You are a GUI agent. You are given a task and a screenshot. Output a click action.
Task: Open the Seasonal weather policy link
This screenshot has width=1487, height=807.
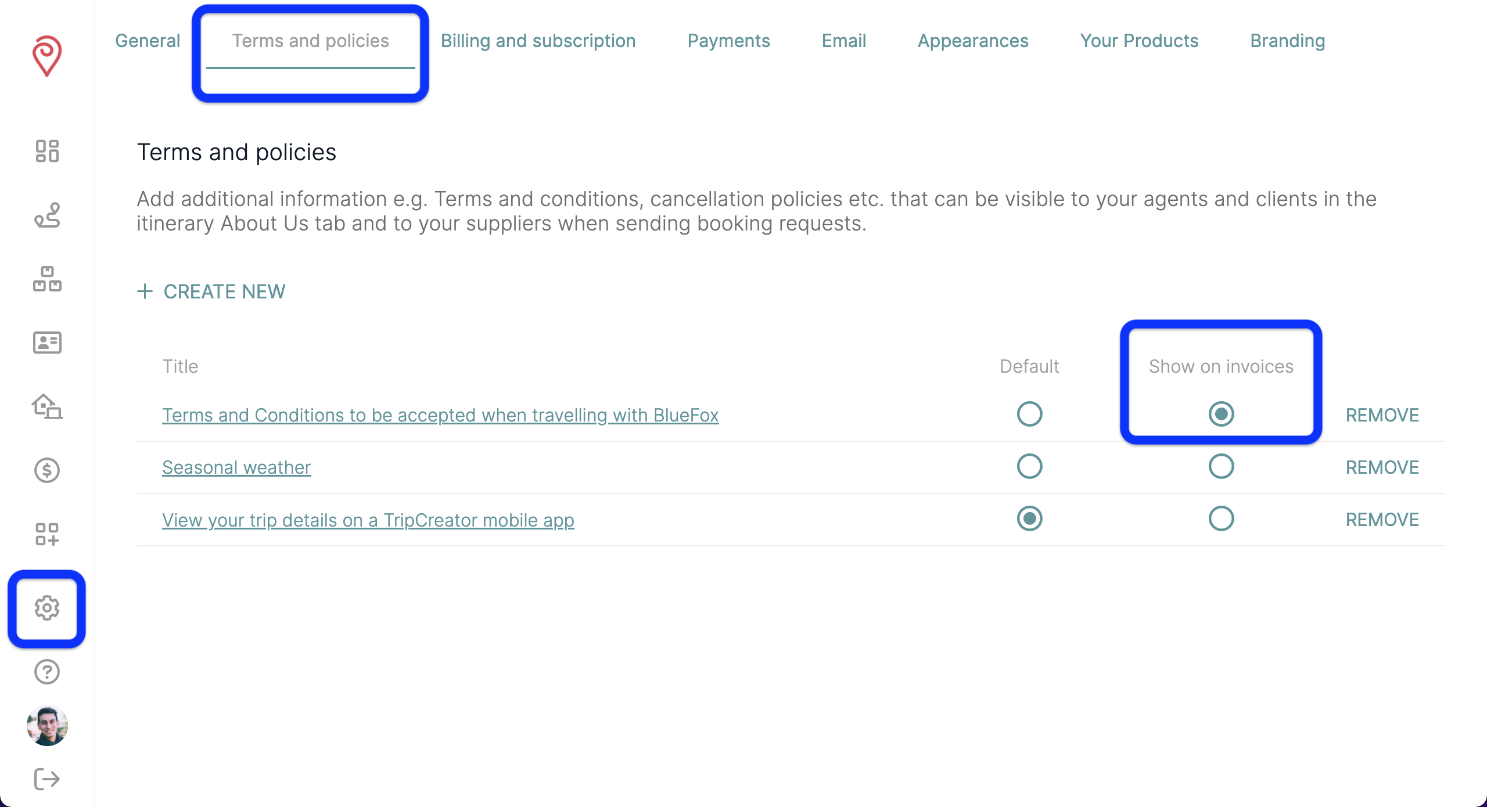tap(236, 467)
